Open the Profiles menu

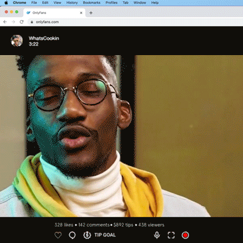111,3
